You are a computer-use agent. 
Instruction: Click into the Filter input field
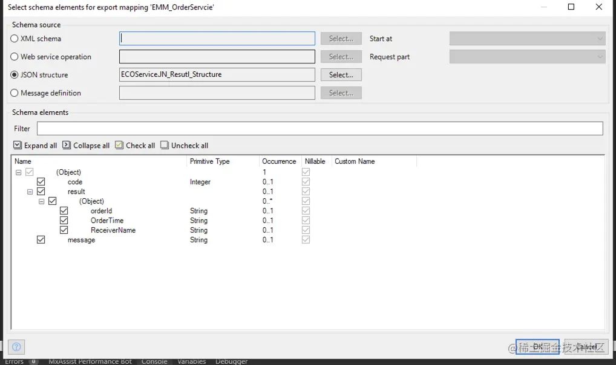point(319,128)
